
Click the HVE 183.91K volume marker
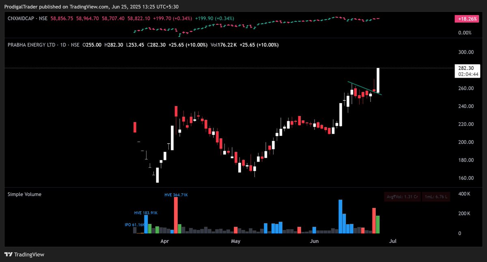coord(147,212)
